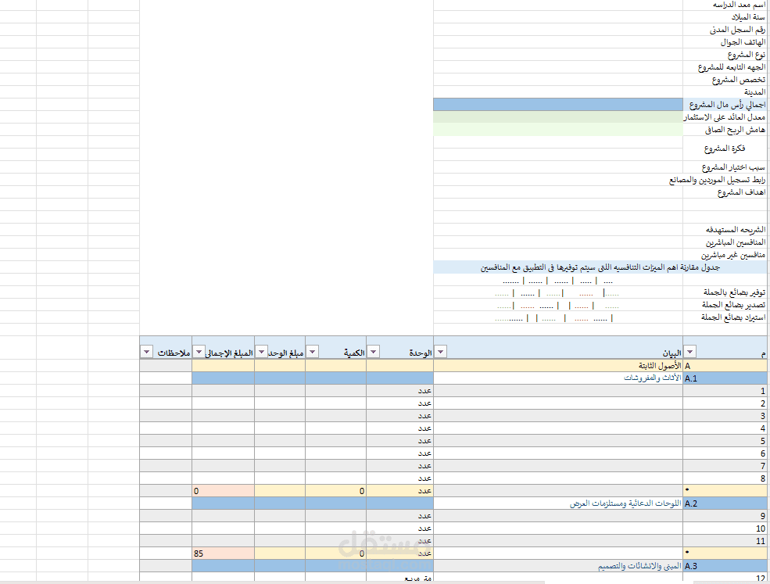Click the row number 1 cell
This screenshot has width=770, height=584.
pos(725,390)
